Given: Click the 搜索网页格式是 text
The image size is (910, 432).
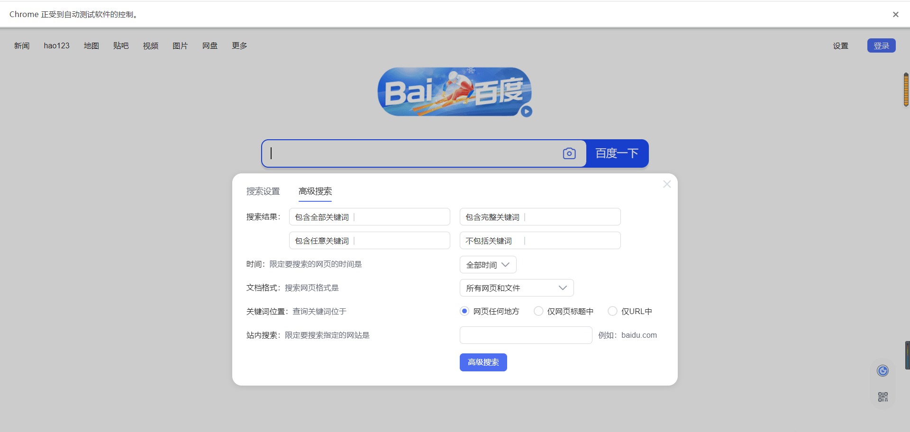Looking at the screenshot, I should click(312, 288).
